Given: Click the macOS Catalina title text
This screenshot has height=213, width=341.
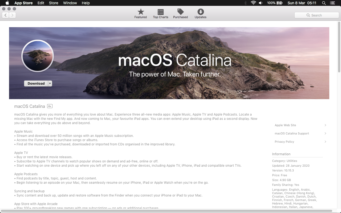Looking at the screenshot, I should pos(30,106).
